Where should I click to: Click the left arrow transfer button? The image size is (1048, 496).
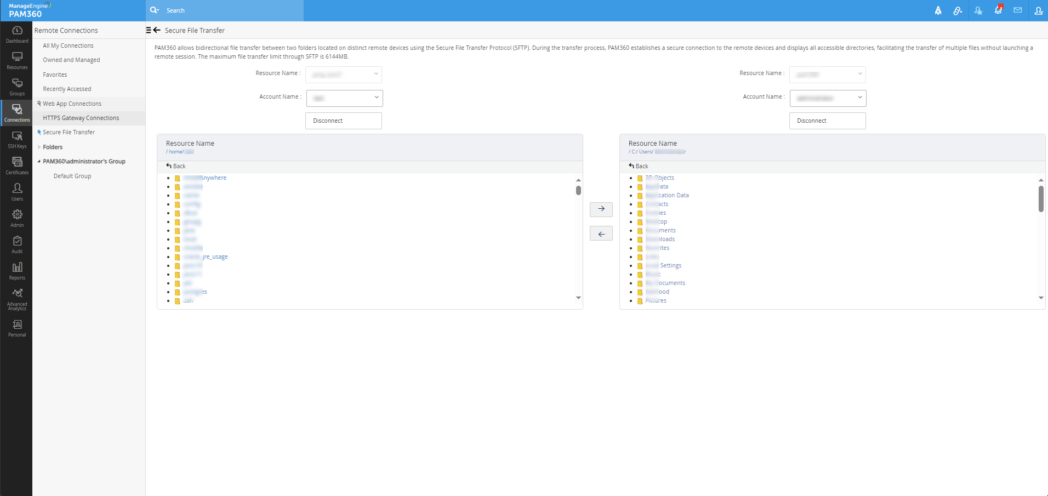[601, 234]
